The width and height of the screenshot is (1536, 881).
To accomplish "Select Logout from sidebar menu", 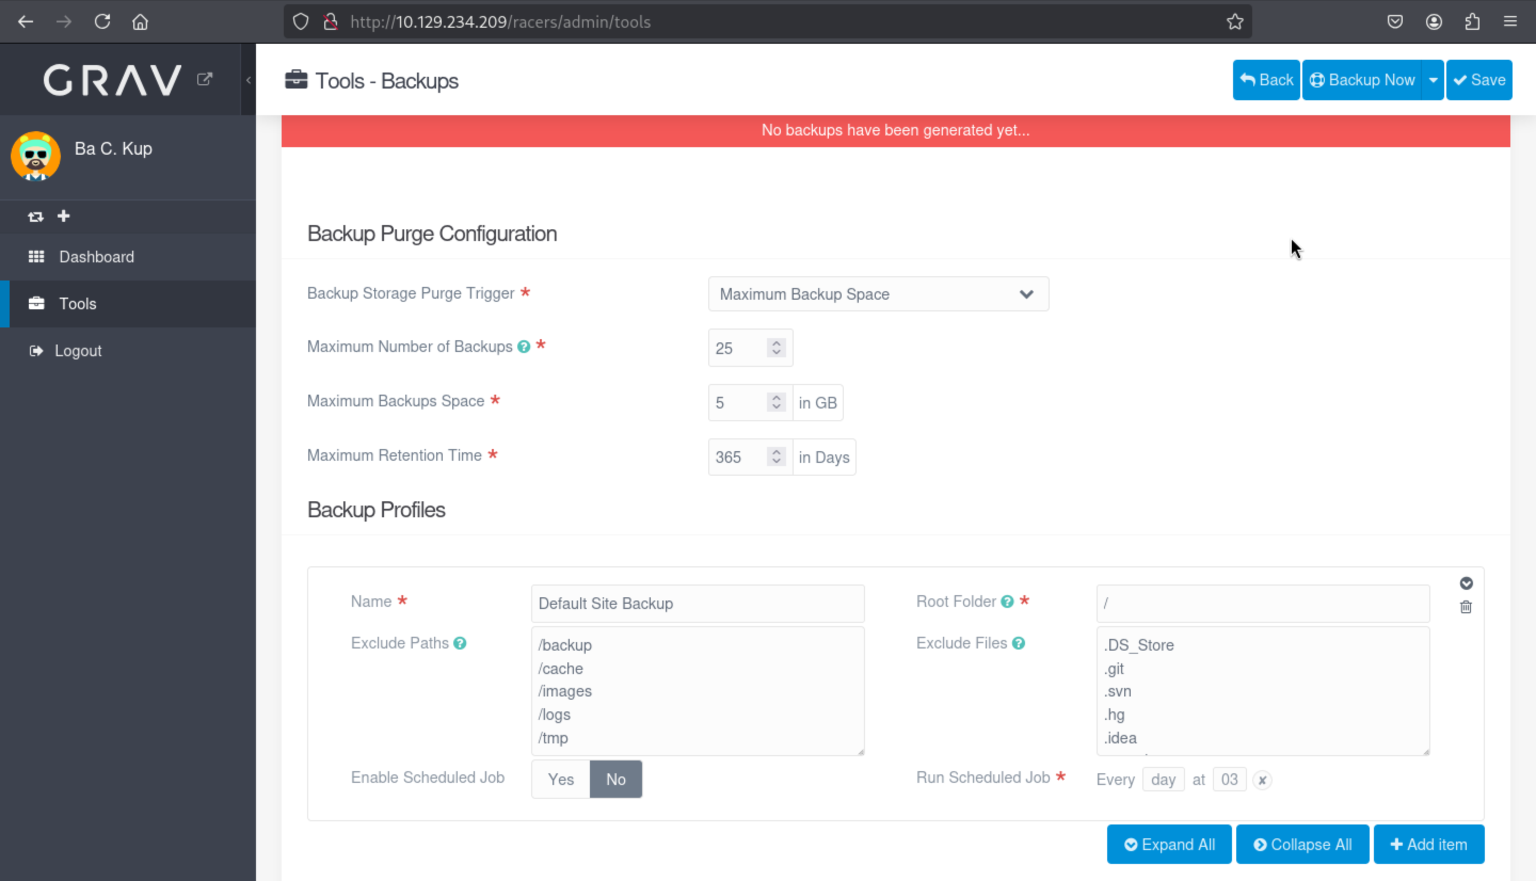I will 78,351.
